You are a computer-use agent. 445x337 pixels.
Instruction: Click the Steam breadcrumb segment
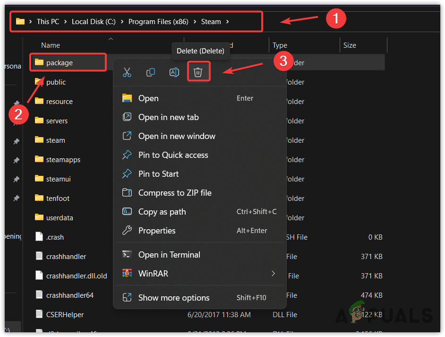211,22
